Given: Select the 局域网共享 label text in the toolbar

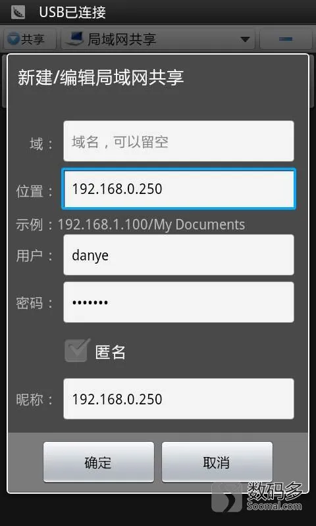Looking at the screenshot, I should pyautogui.click(x=122, y=39).
